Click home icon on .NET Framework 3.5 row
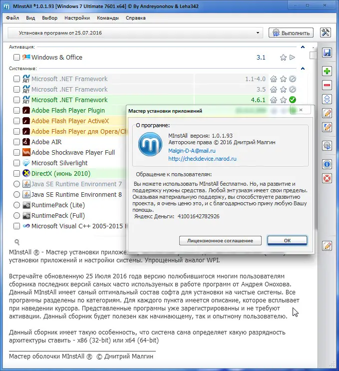This screenshot has width=339, height=371. (x=274, y=90)
